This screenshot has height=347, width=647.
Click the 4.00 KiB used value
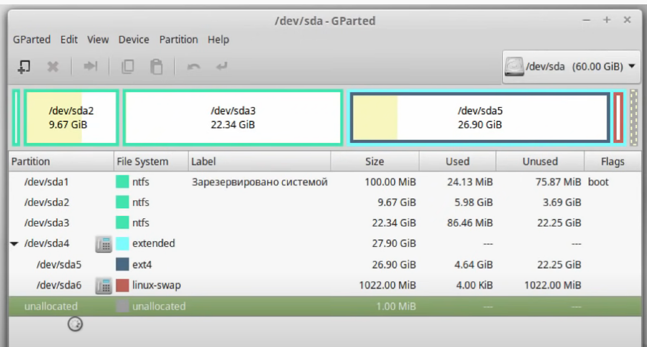(x=474, y=285)
